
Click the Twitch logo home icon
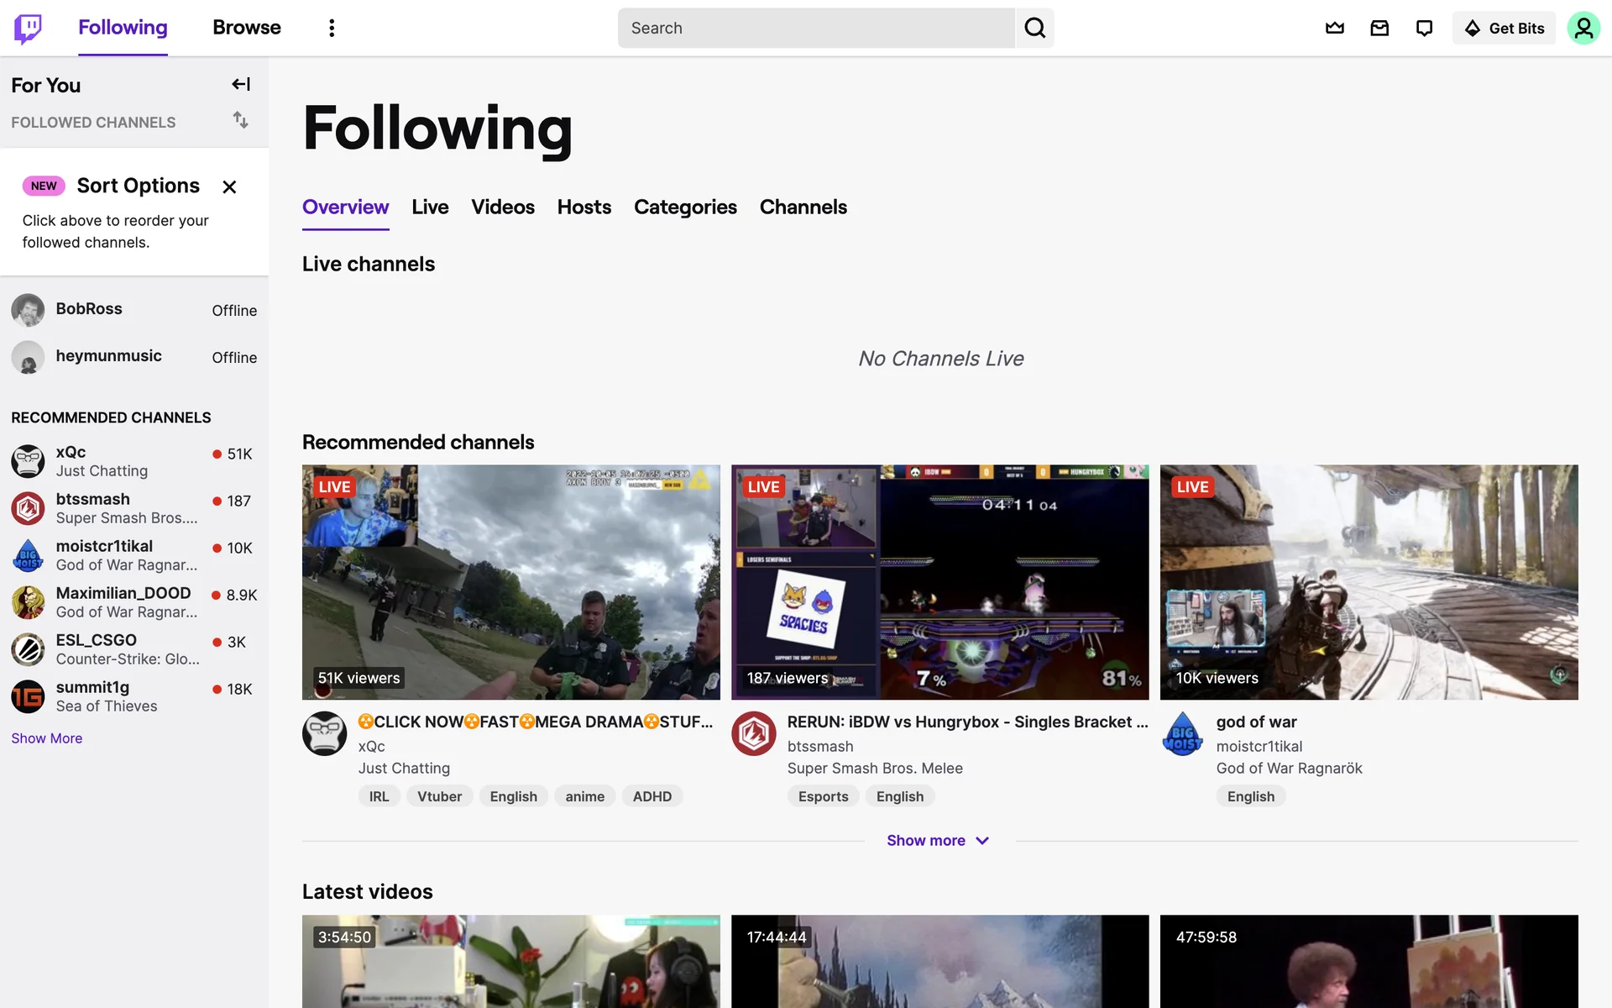point(28,28)
